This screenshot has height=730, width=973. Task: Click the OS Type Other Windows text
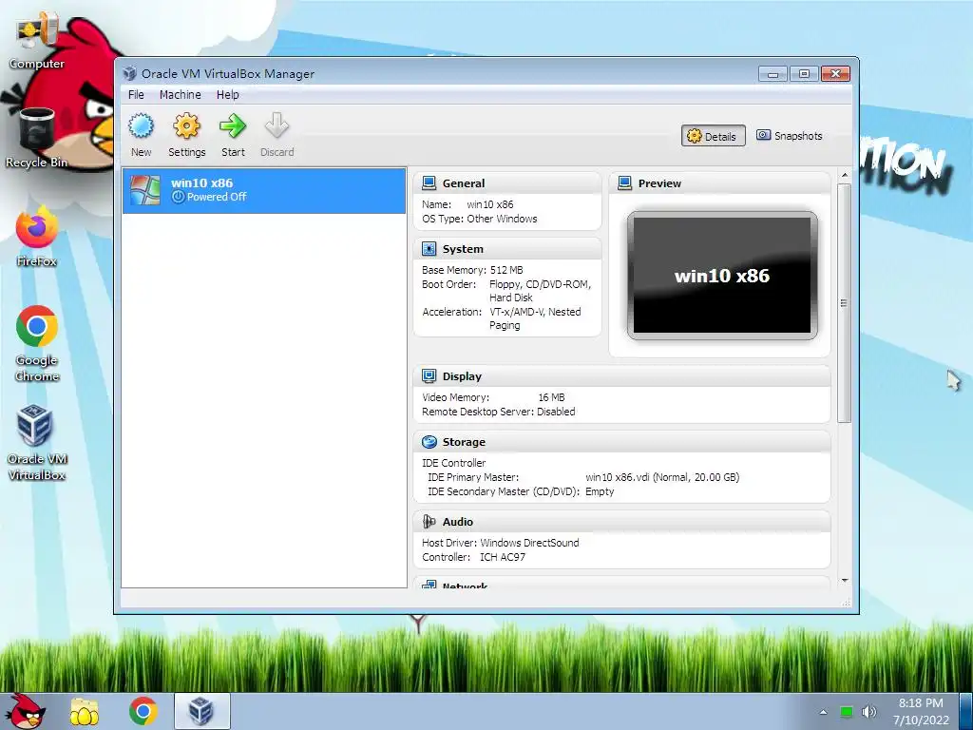[480, 219]
